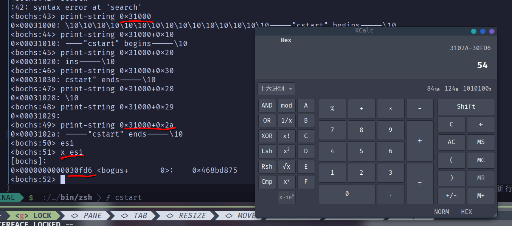Click the multiplication operator key
512x226 pixels.
391,109
